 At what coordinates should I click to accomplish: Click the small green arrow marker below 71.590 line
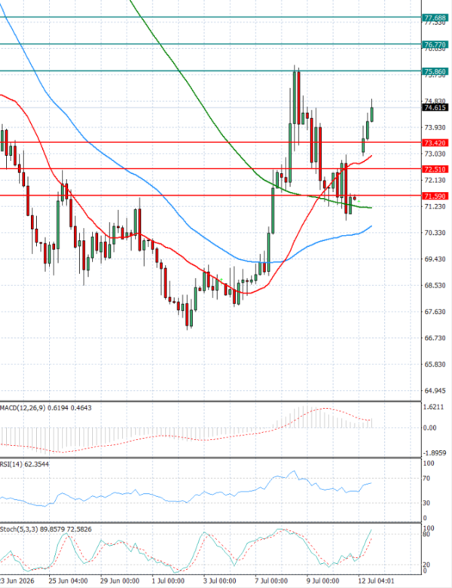[x=359, y=201]
